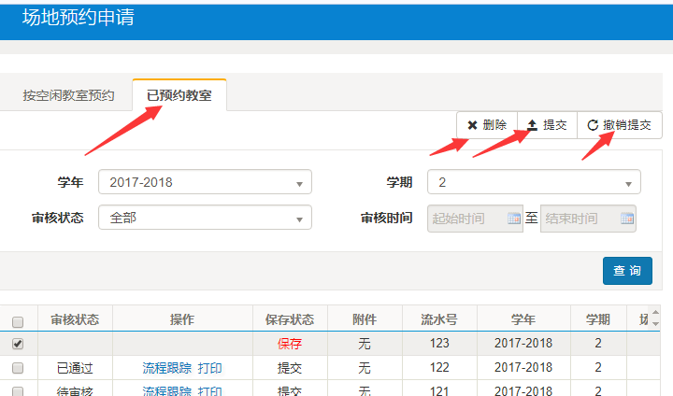Expand the 审核状态 dropdown showing 全部

[206, 218]
